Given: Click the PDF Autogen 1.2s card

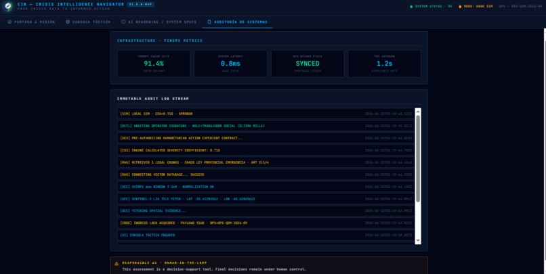Looking at the screenshot, I should pyautogui.click(x=384, y=64).
